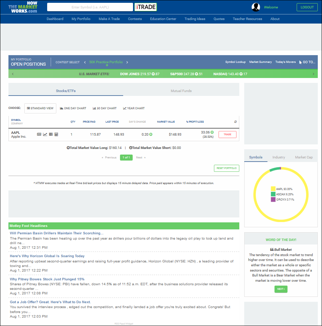Click the HowTheMarketWorks.com logo
The height and width of the screenshot is (326, 322).
(23, 7)
